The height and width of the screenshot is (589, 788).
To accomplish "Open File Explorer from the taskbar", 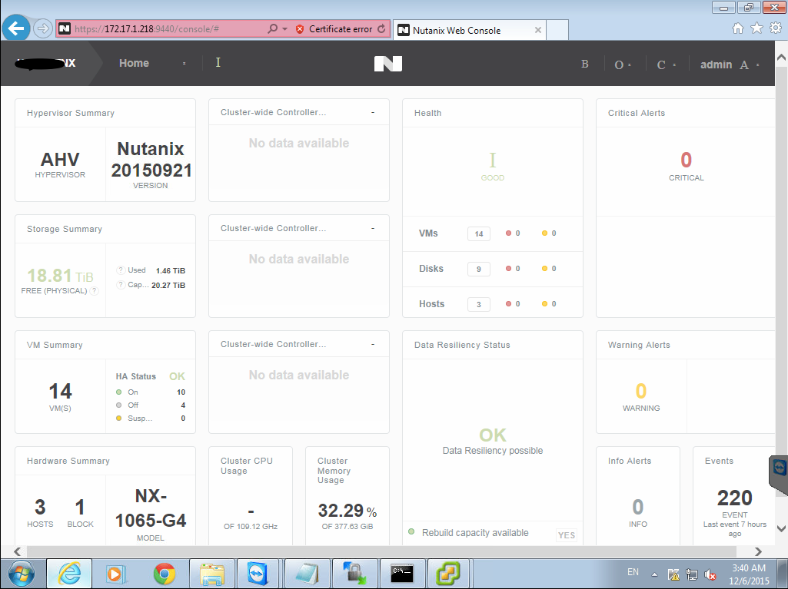I will (x=212, y=574).
